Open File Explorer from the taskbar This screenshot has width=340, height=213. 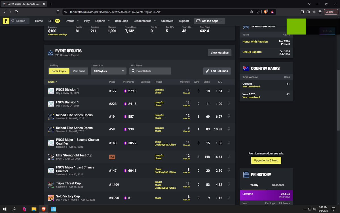34,209
